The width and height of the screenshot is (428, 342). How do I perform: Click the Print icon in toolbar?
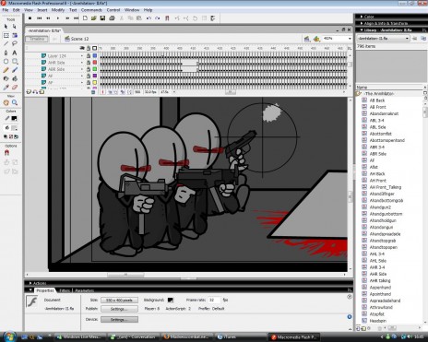click(x=112, y=18)
